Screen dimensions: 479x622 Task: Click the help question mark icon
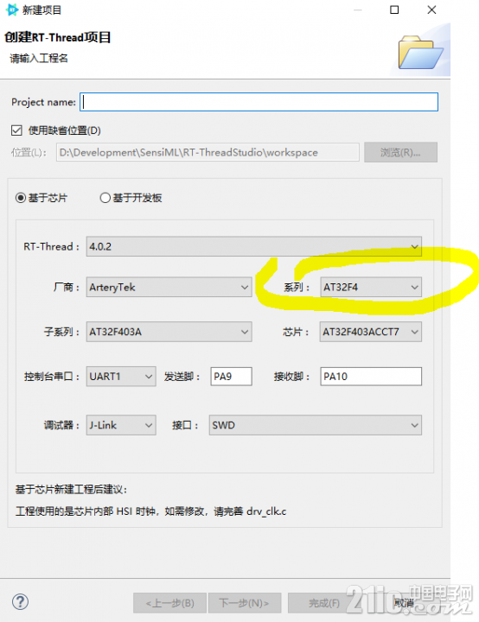click(x=20, y=602)
